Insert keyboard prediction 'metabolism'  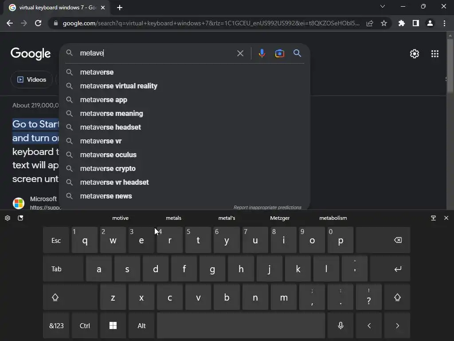tap(333, 218)
